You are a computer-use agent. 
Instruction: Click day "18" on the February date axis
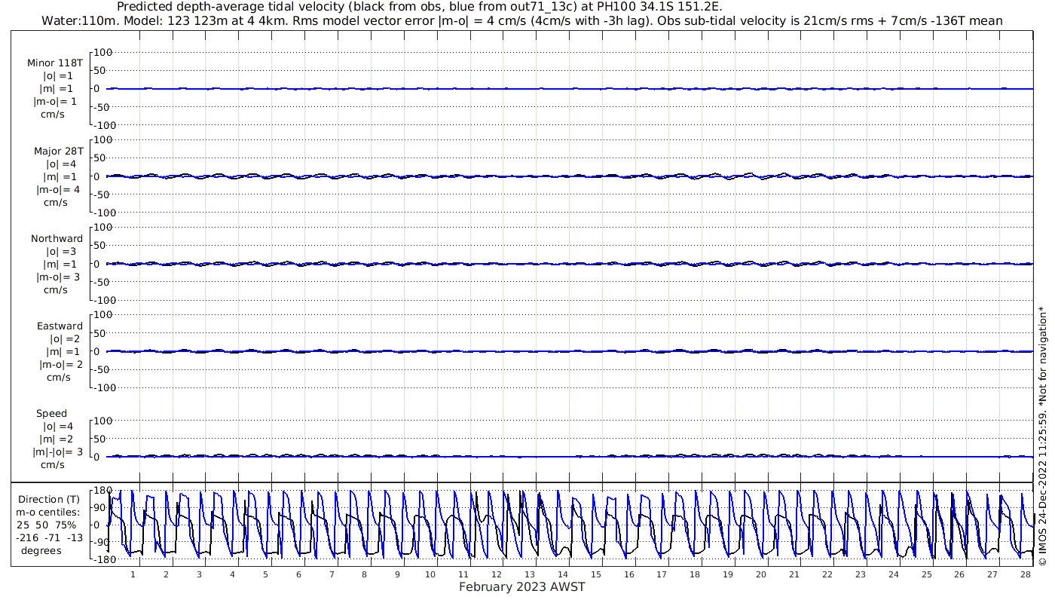point(695,574)
